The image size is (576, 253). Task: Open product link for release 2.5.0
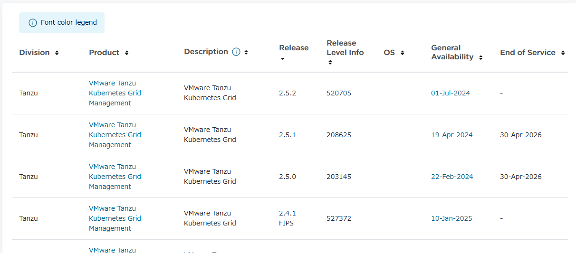tap(115, 177)
